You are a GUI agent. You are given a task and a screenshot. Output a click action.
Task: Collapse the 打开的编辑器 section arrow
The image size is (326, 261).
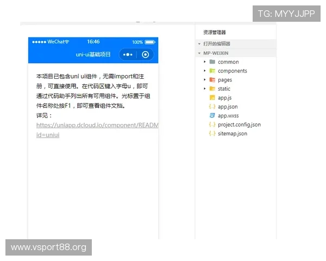pos(199,43)
